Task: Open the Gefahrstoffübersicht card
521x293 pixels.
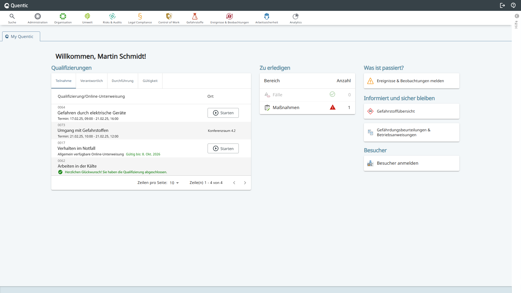Action: click(x=411, y=111)
